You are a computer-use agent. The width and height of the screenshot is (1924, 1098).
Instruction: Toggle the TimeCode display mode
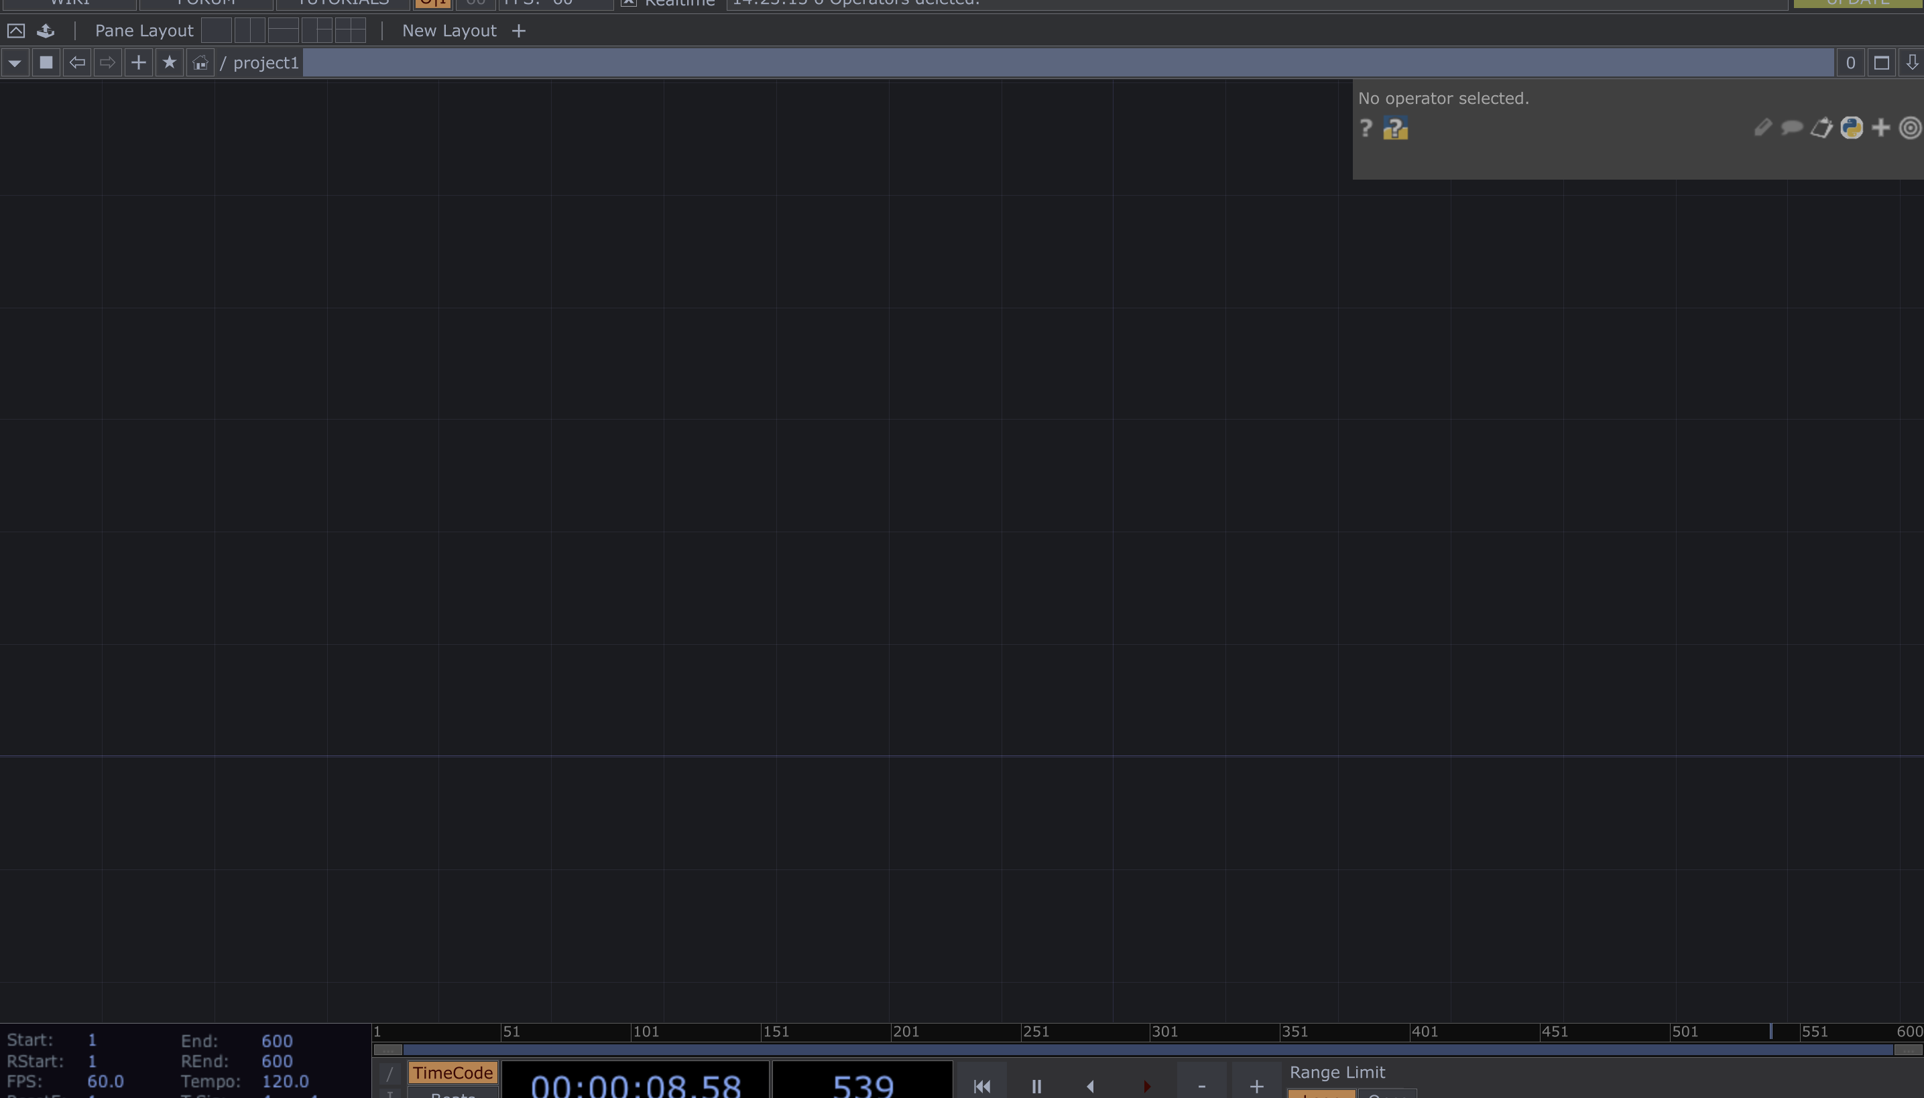click(453, 1073)
